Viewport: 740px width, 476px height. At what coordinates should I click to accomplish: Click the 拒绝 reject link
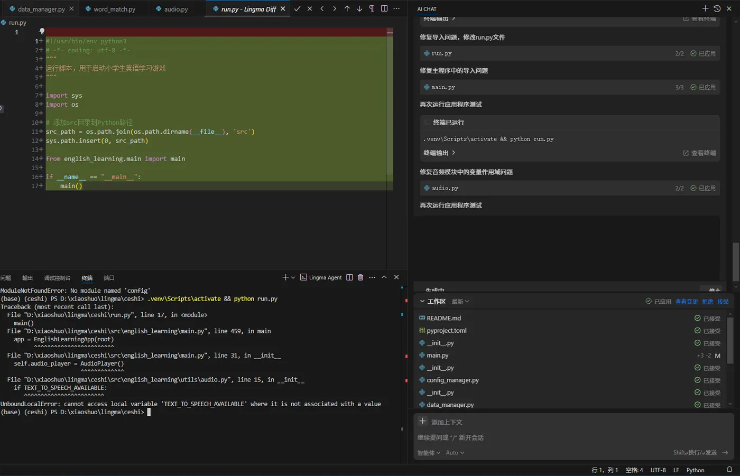(x=708, y=302)
